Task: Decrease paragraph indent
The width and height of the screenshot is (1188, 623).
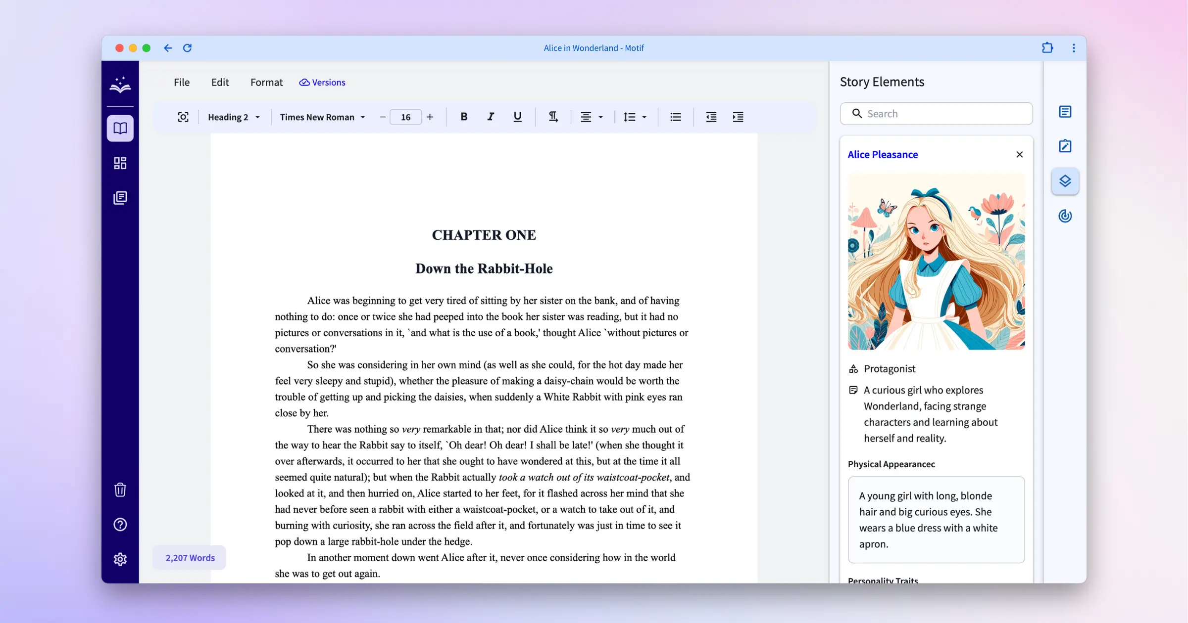Action: click(x=711, y=117)
